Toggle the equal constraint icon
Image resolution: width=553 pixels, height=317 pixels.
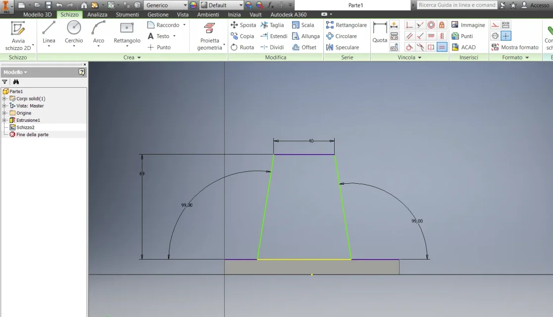442,47
